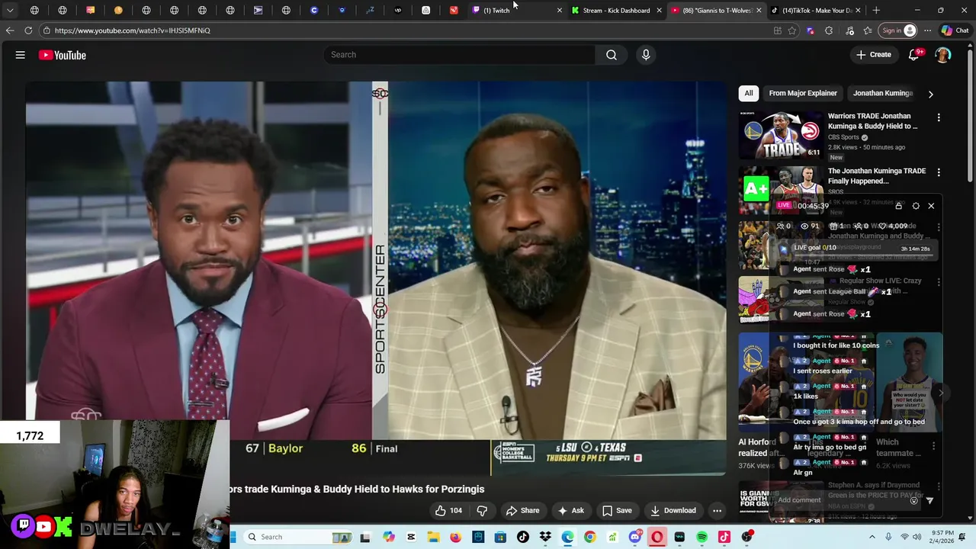
Task: Switch to Stream - Kick Dashboard tab
Action: (616, 11)
